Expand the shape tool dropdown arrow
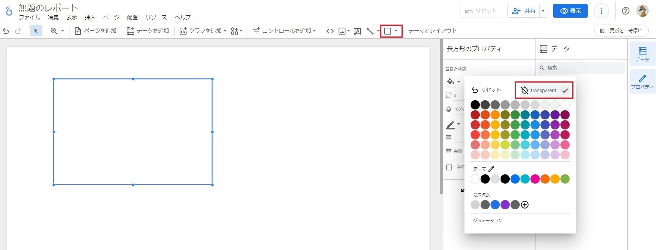The width and height of the screenshot is (656, 250). pyautogui.click(x=396, y=31)
